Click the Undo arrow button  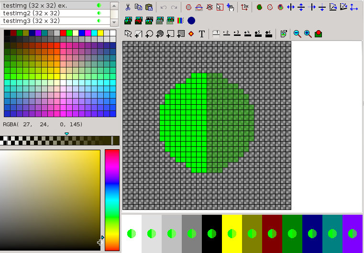point(164,7)
